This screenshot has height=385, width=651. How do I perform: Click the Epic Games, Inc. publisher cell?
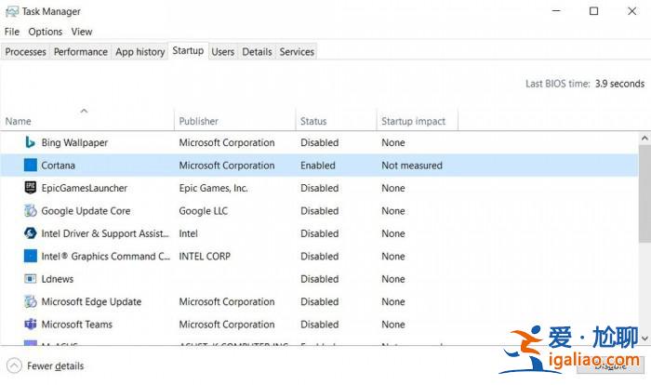click(x=213, y=188)
